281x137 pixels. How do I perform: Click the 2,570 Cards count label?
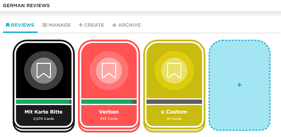click(x=44, y=118)
